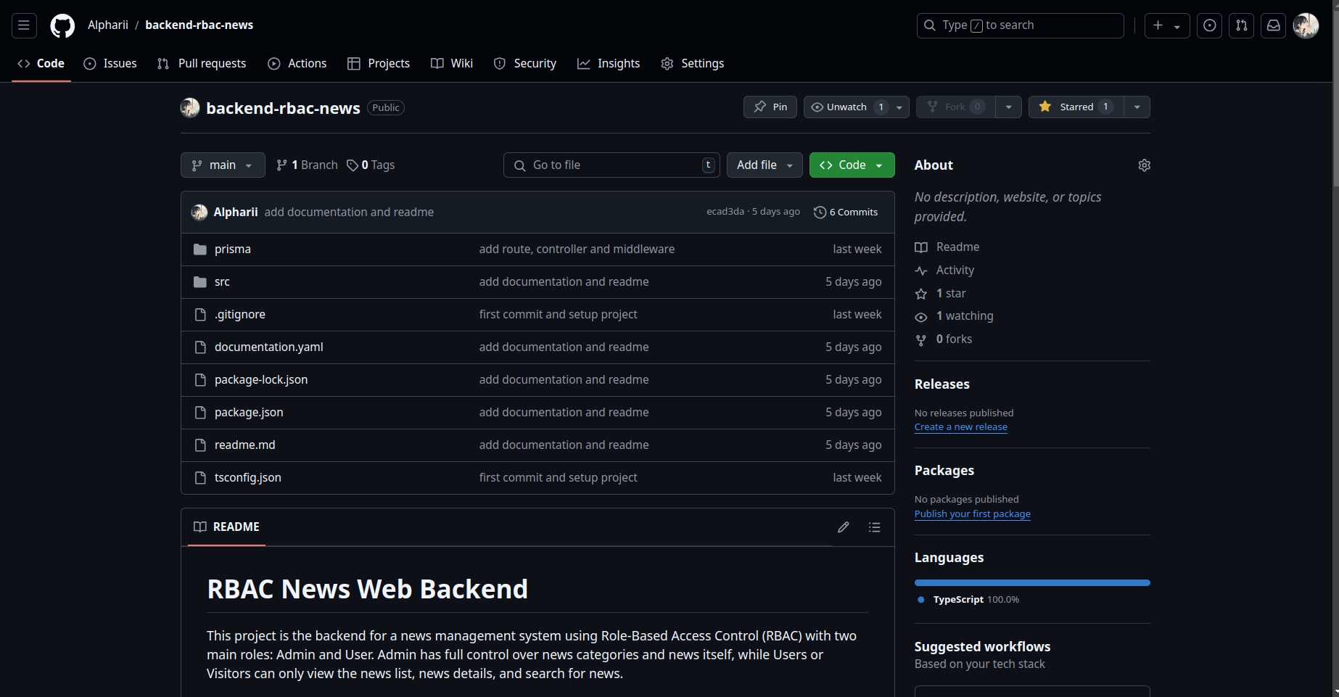Image resolution: width=1339 pixels, height=697 pixels.
Task: Open the Alpharii commit author link
Action: 236,213
